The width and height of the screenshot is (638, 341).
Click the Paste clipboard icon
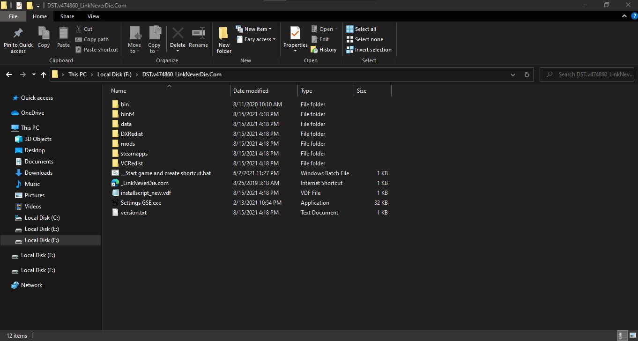tap(63, 34)
